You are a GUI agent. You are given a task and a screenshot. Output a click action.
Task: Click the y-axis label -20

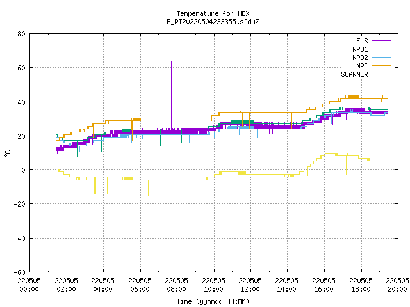(20, 204)
